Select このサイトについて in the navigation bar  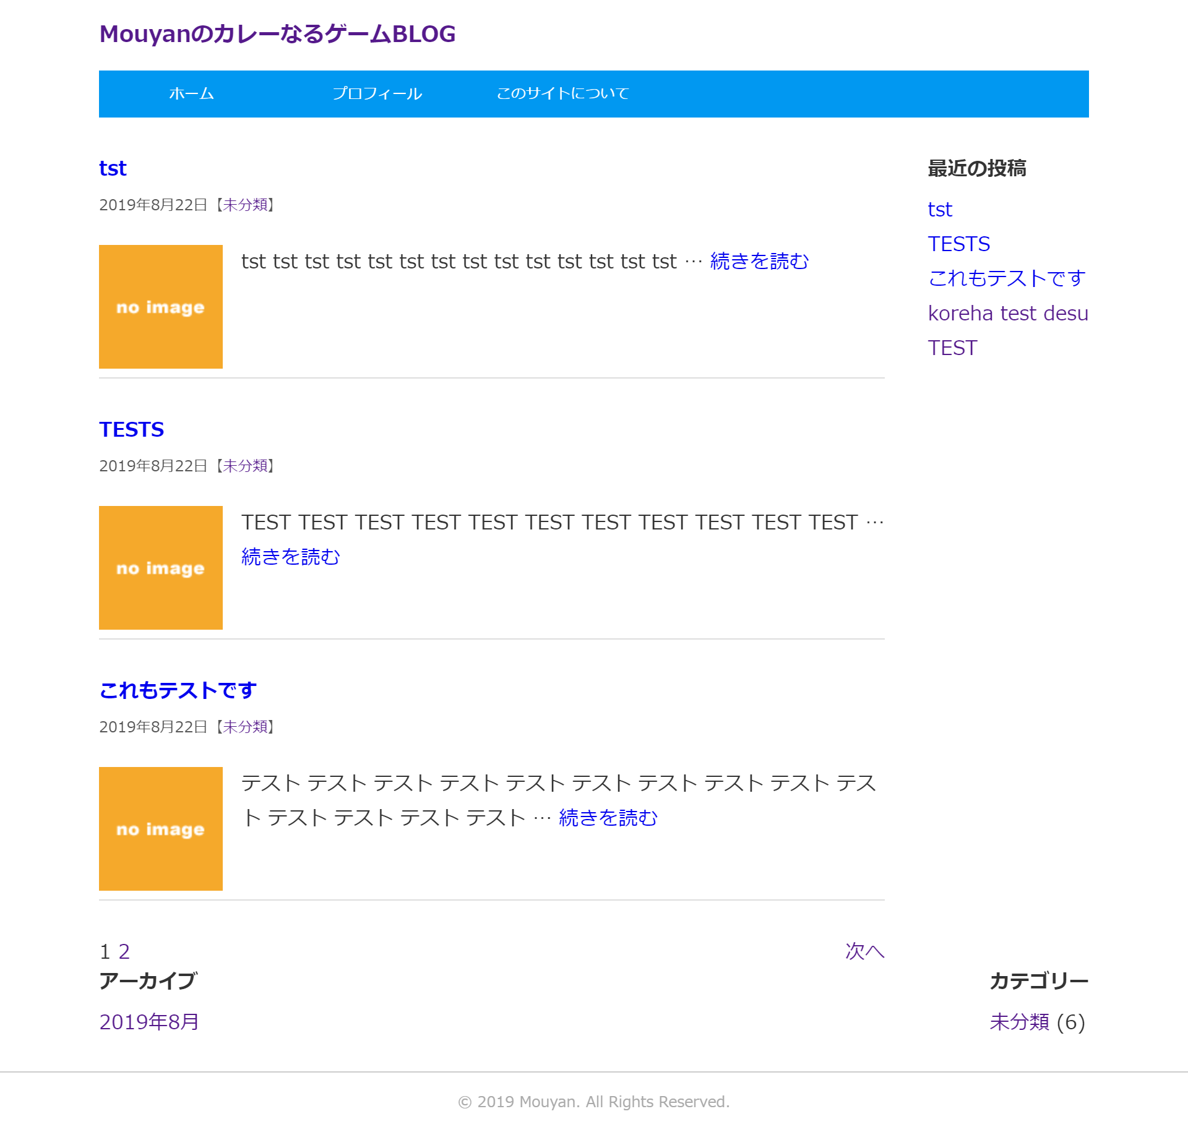pyautogui.click(x=562, y=93)
